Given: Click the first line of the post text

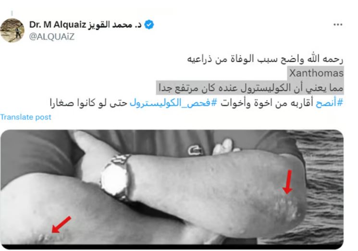Looking at the screenshot, I should coord(265,59).
